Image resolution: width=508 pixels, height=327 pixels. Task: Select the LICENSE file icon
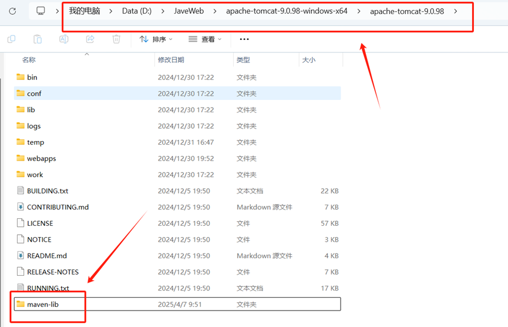(21, 223)
